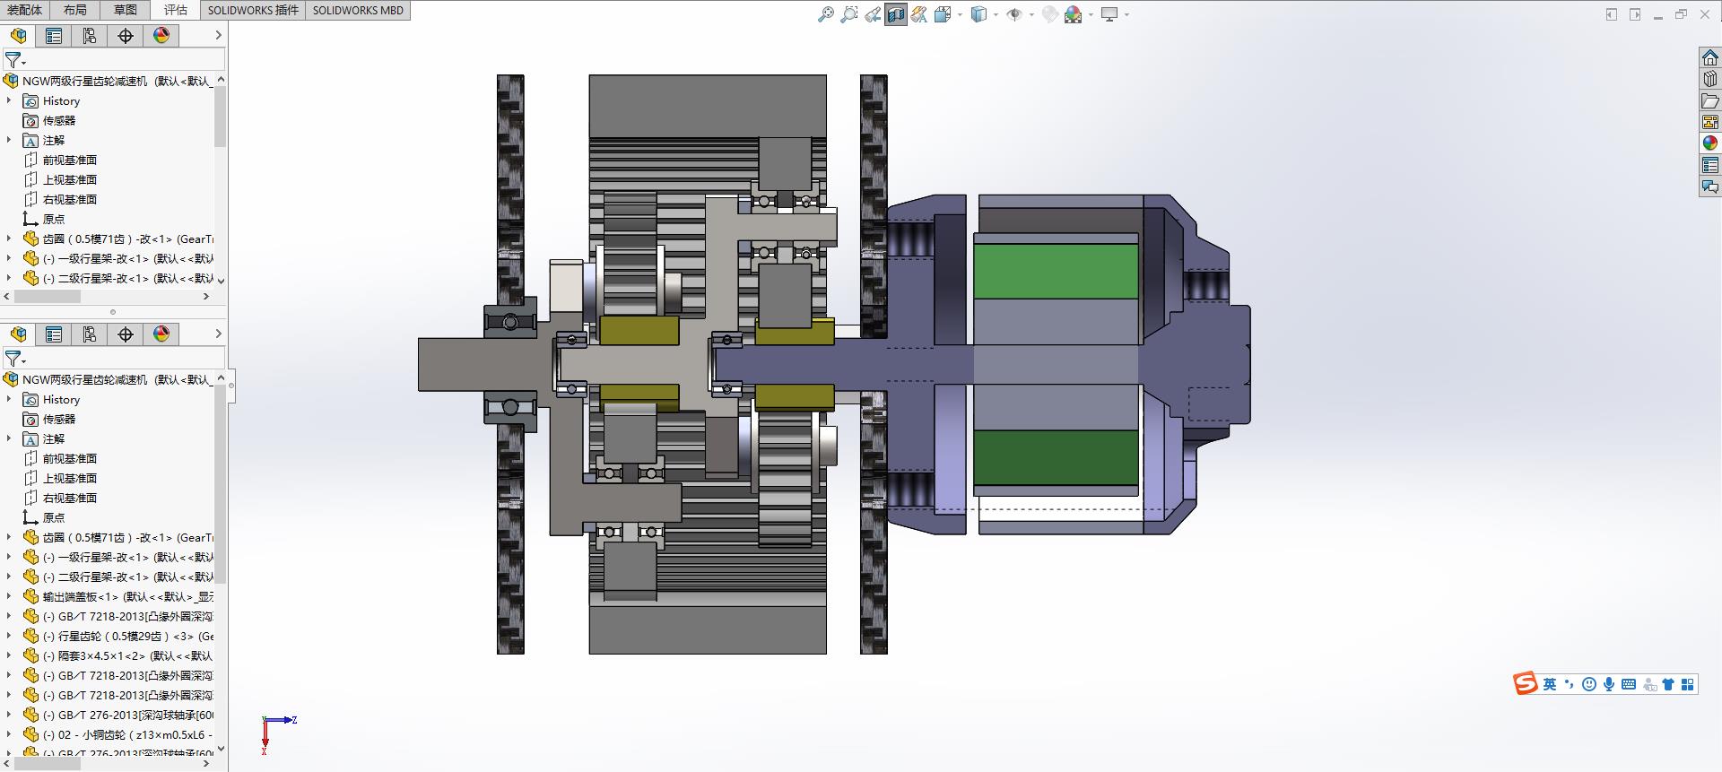Image resolution: width=1722 pixels, height=772 pixels.
Task: Select 上视基准面 in the lower tree
Action: click(70, 479)
